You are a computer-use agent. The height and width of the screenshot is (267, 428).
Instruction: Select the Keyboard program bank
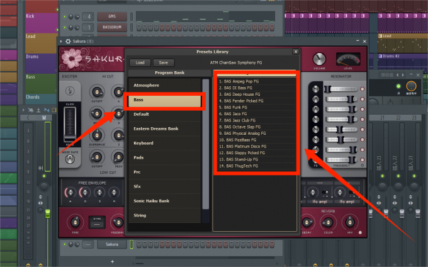click(x=165, y=144)
